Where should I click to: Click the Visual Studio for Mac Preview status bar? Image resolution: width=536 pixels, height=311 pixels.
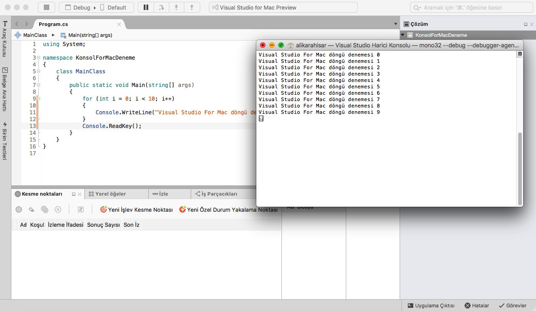(x=283, y=7)
